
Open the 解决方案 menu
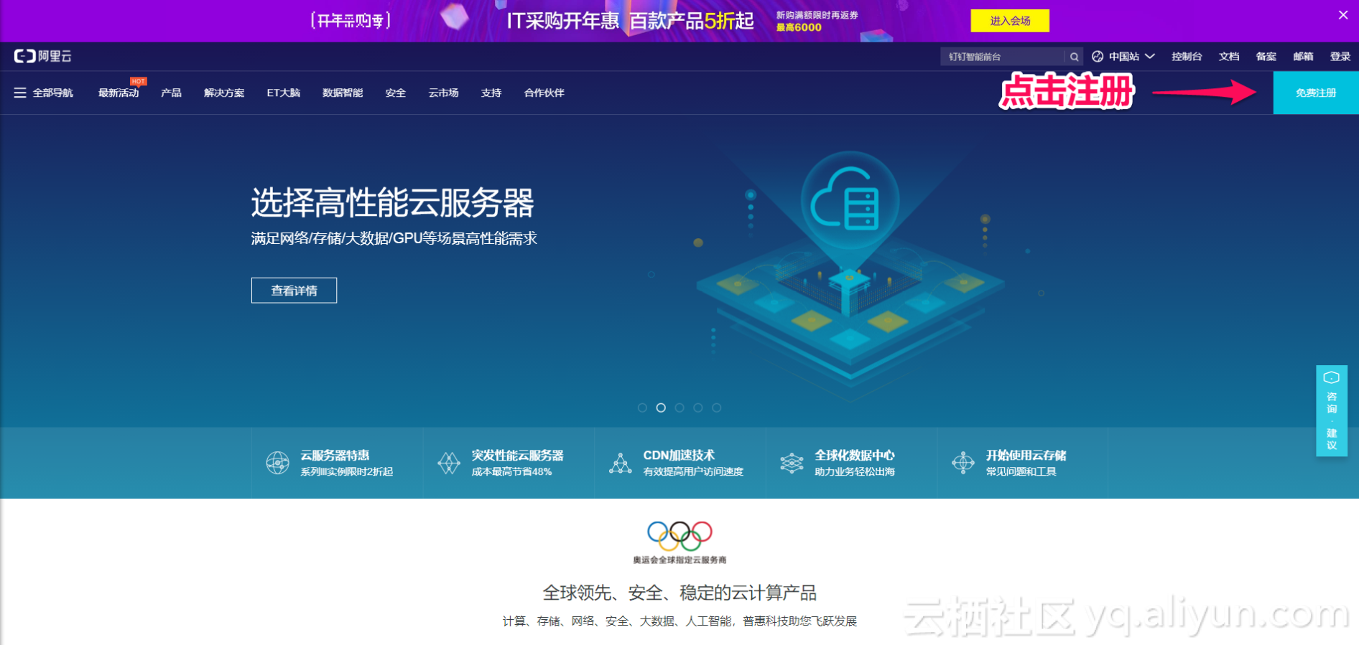coord(224,93)
